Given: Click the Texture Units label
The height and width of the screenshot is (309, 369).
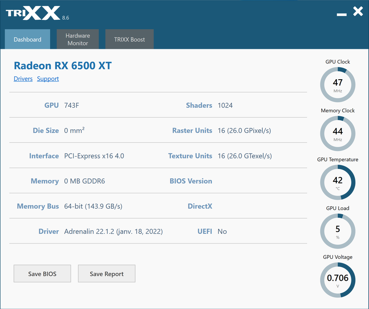Looking at the screenshot, I should pyautogui.click(x=190, y=156).
